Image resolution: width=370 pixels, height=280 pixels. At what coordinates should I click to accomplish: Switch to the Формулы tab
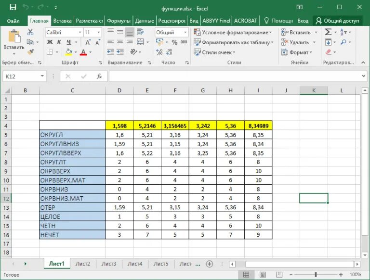119,21
